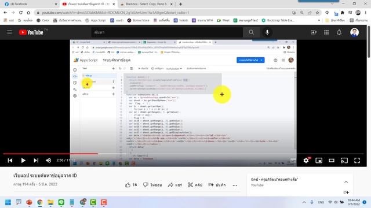
Task: Open the Meet bookmark
Action: click(x=223, y=20)
